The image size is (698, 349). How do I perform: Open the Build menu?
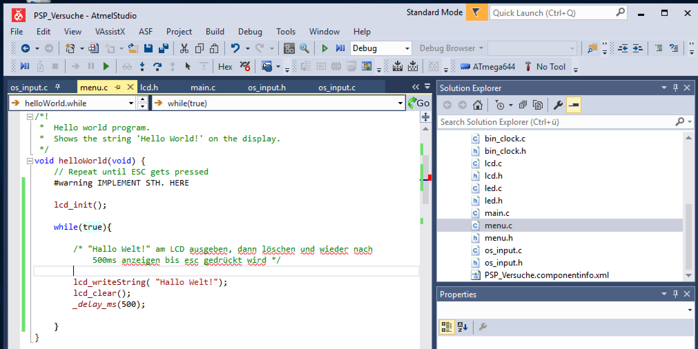tap(215, 32)
